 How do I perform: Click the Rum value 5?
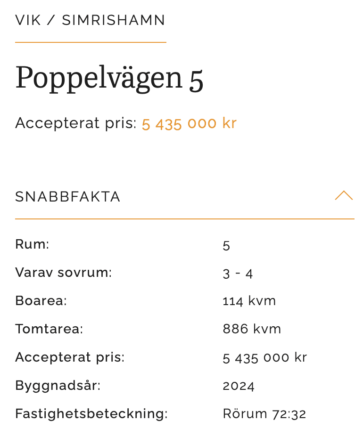226,246
